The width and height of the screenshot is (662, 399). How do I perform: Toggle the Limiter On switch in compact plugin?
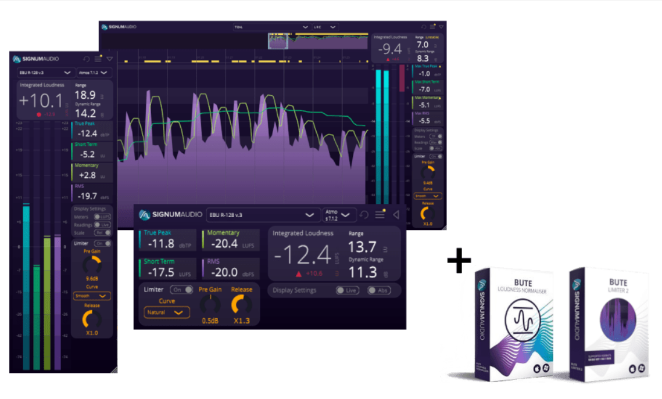click(181, 290)
